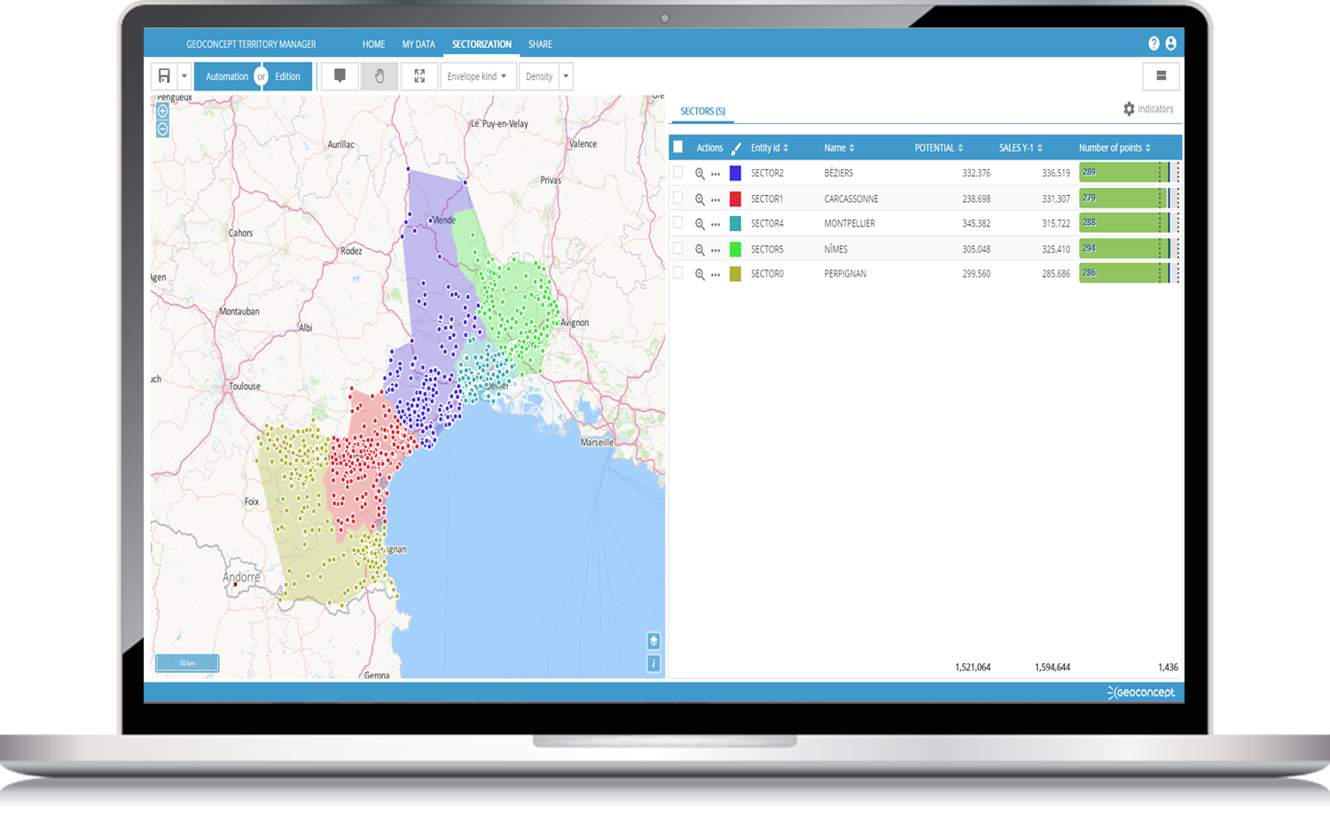Zoom out on the map
This screenshot has height=820, width=1330.
162,129
